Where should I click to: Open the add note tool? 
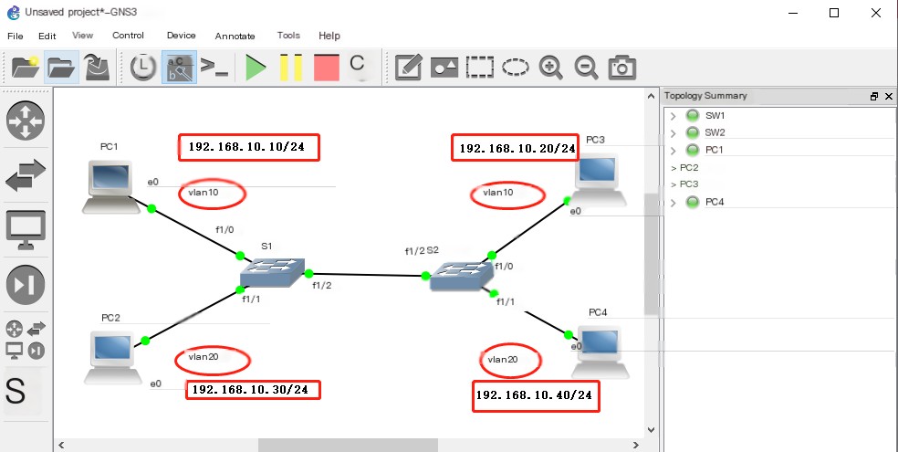[408, 68]
